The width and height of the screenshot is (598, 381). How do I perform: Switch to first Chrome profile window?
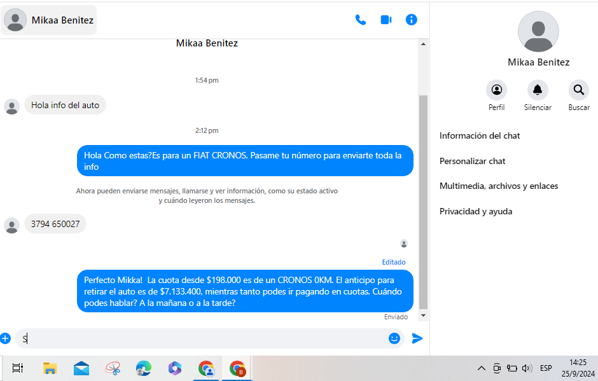click(x=206, y=368)
